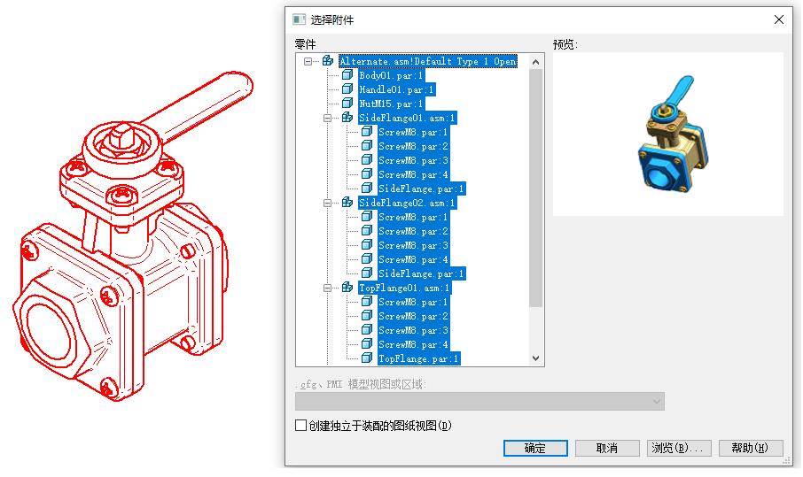This screenshot has width=803, height=477.
Task: Select Alternate.asm!Default Type 1 Open row
Action: pos(427,61)
